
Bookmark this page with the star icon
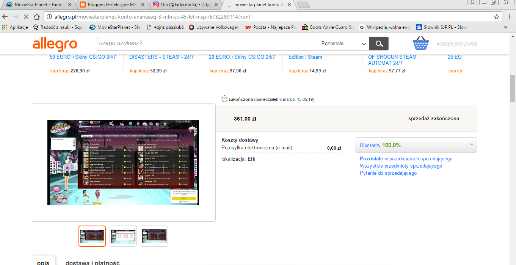pos(497,17)
